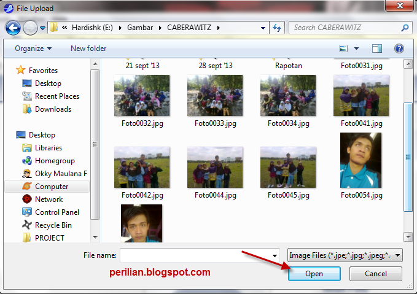Click the 21 sept '13 folder label

click(x=142, y=66)
